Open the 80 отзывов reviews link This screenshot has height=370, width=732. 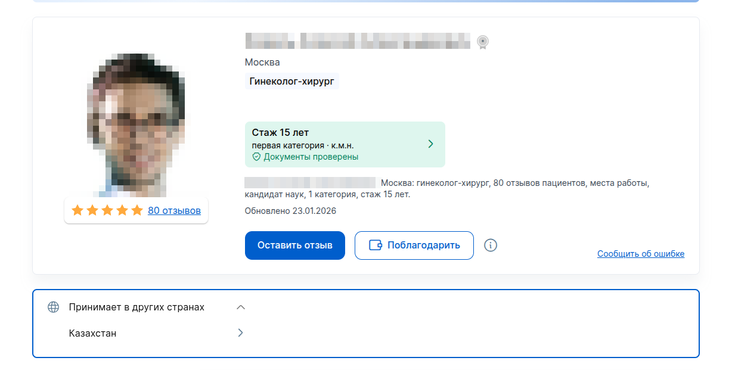point(174,210)
